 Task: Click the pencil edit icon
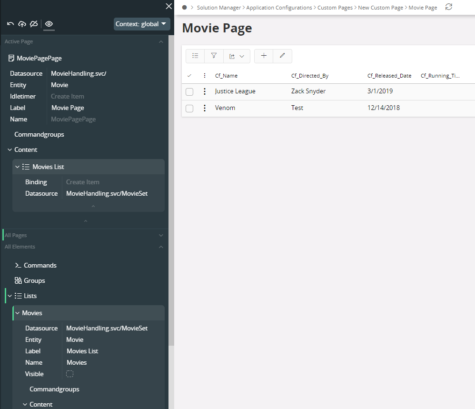click(282, 56)
